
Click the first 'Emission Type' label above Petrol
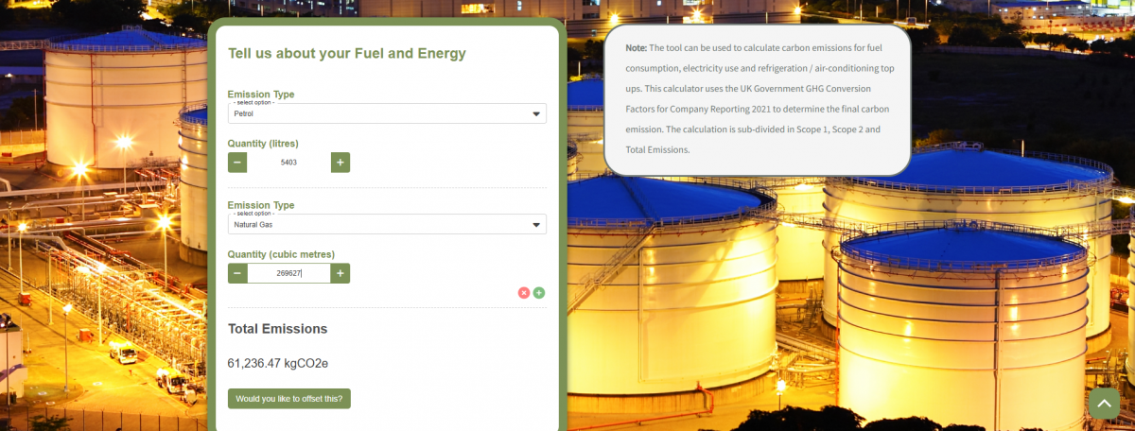pyautogui.click(x=261, y=95)
